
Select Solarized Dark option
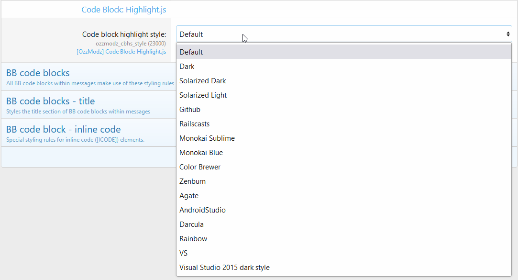[x=203, y=81]
